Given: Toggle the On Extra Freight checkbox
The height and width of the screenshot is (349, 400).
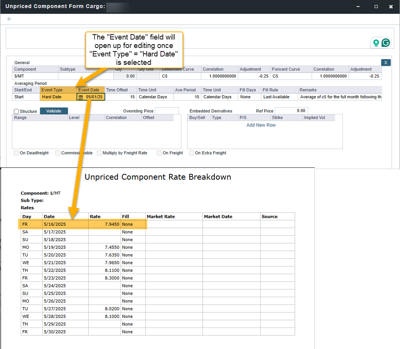Looking at the screenshot, I should coord(191,153).
